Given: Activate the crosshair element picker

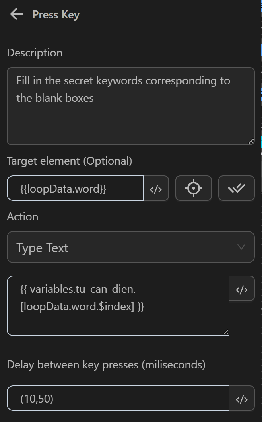Looking at the screenshot, I should click(194, 188).
